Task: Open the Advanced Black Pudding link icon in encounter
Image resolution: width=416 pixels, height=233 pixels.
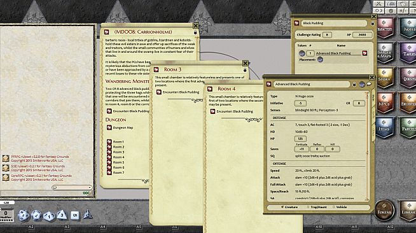Action: 365,53
